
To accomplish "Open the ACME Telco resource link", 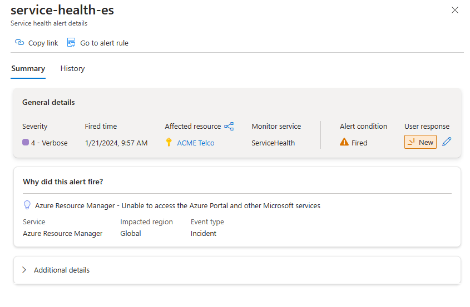I will 195,143.
